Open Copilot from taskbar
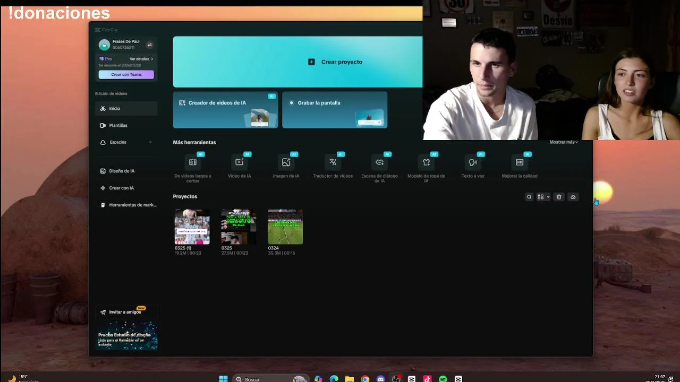The height and width of the screenshot is (382, 680). [318, 379]
